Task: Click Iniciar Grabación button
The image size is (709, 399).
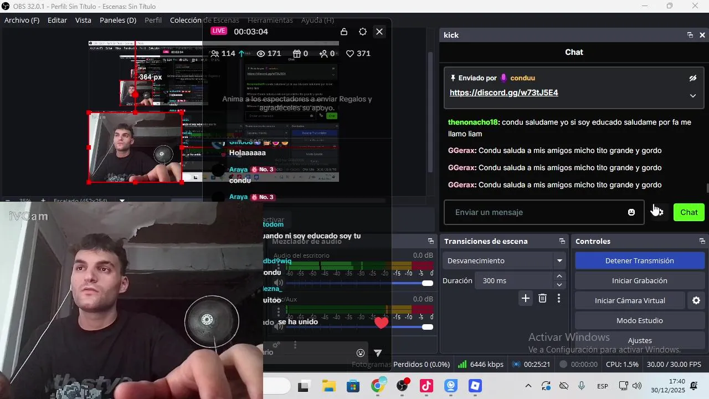Action: point(640,280)
